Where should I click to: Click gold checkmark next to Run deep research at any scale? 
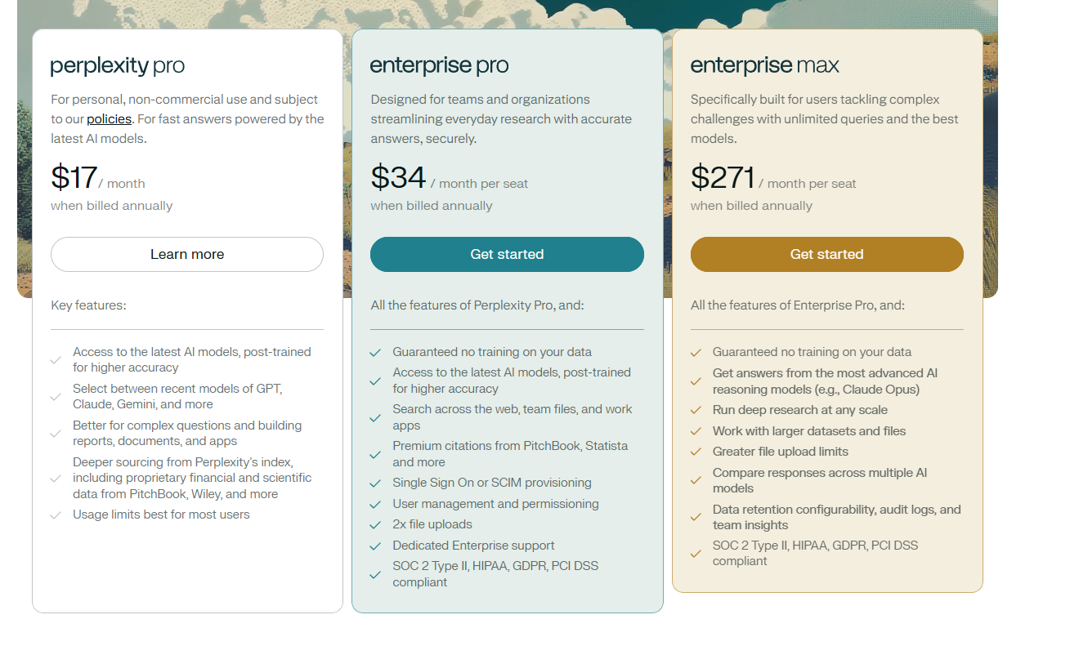click(696, 411)
